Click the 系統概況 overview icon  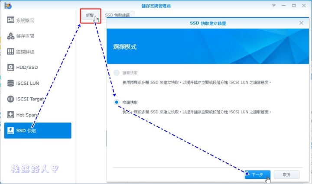(x=10, y=20)
